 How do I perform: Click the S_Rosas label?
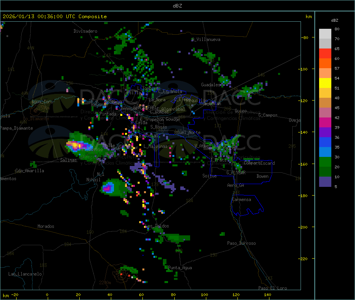[x=159, y=127]
